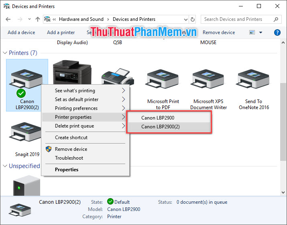Click Hardware and Sound breadcrumb
The width and height of the screenshot is (287, 225).
click(x=81, y=19)
